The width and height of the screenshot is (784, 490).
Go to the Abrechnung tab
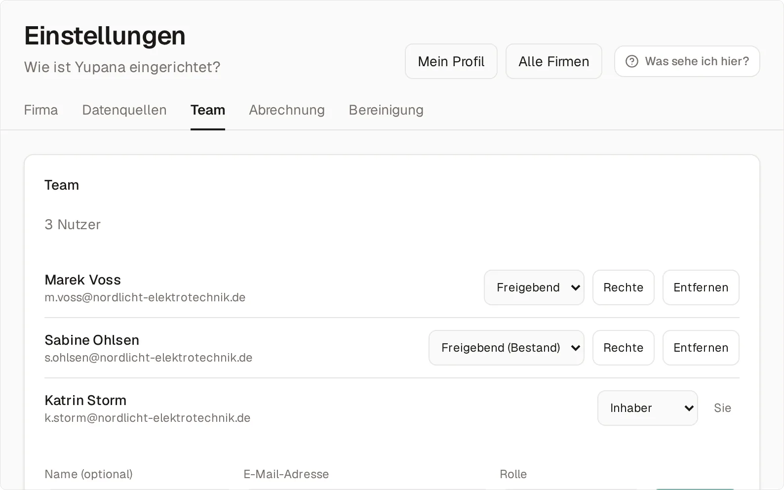(x=287, y=110)
